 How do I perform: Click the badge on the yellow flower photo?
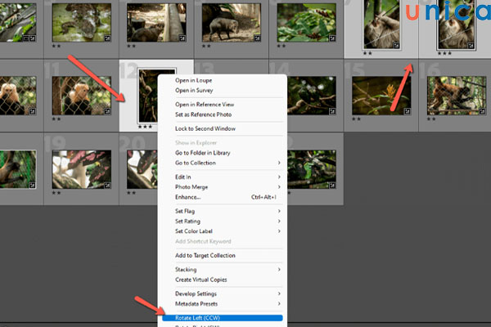click(x=407, y=111)
